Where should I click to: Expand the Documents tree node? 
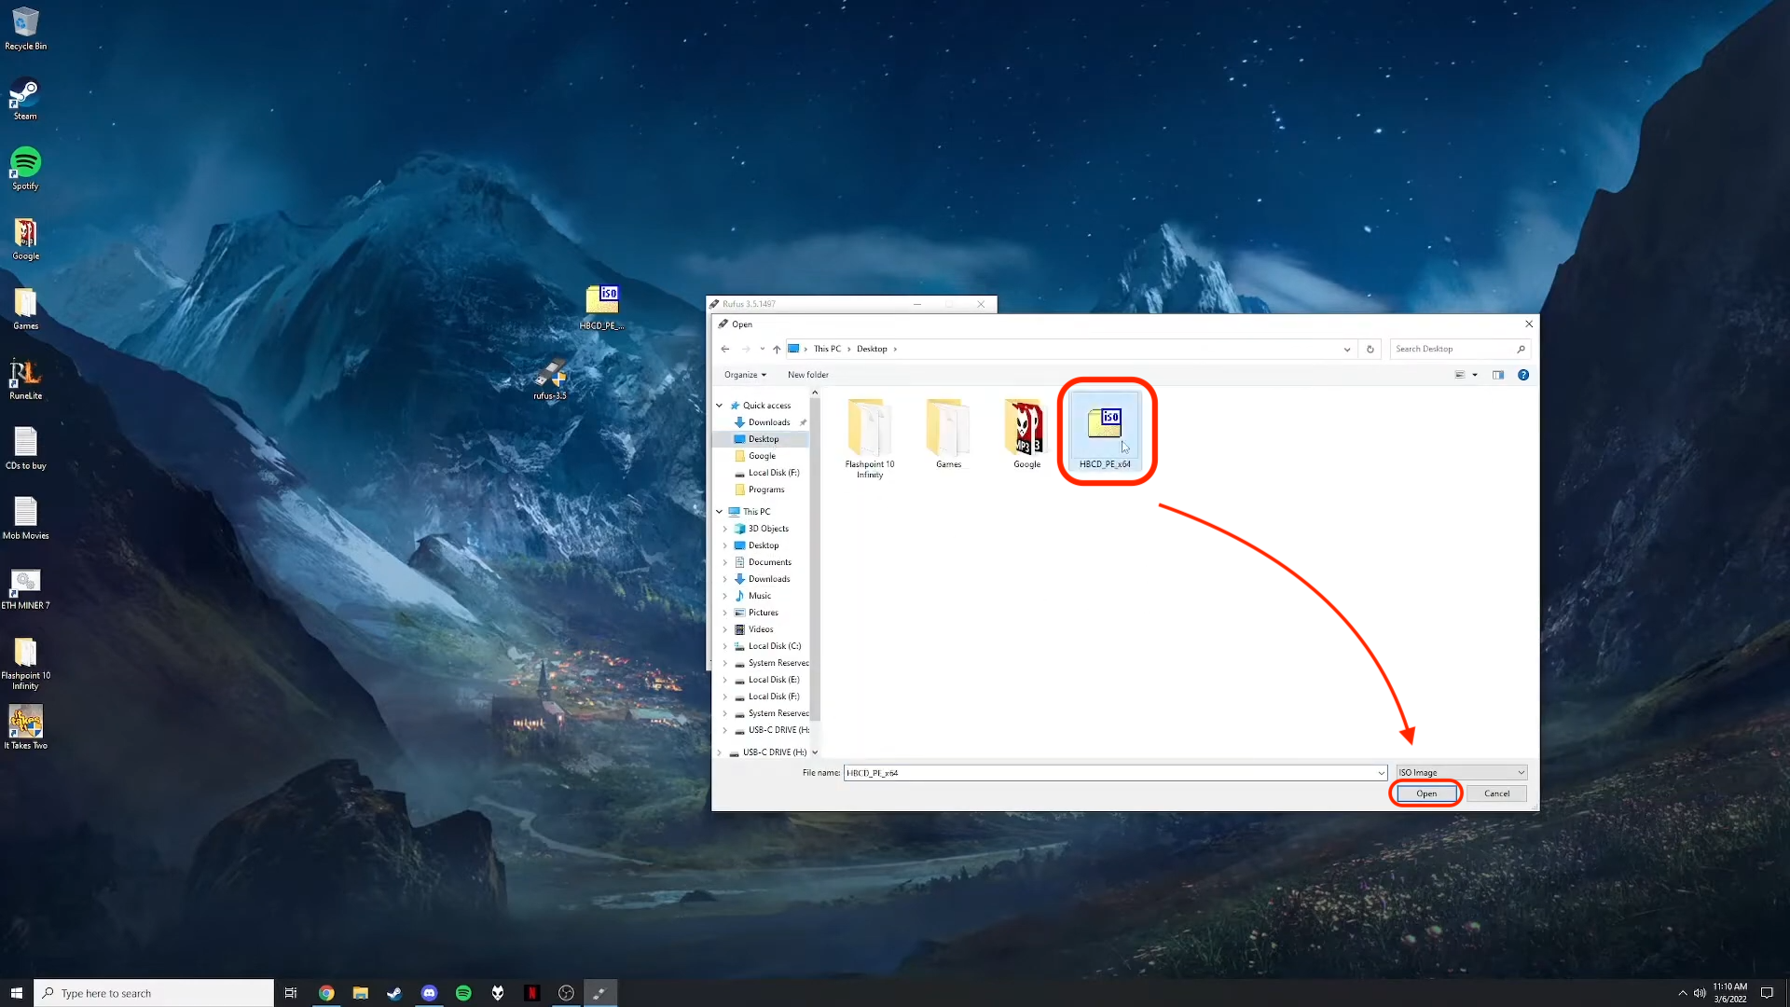(x=725, y=562)
